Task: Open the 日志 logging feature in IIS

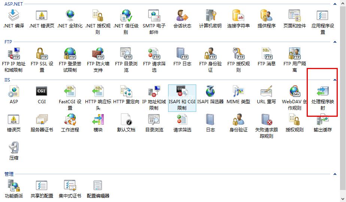Action: coord(210,120)
